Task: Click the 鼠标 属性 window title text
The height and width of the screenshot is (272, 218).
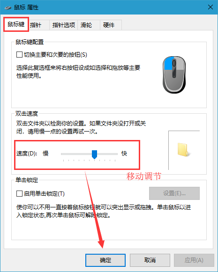Action: point(26,7)
